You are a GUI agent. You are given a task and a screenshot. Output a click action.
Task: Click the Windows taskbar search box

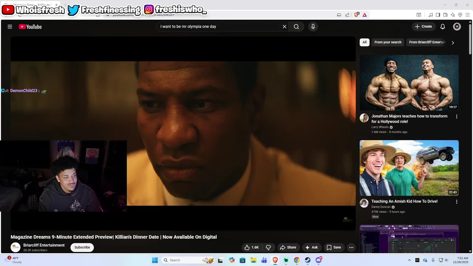coord(188,260)
